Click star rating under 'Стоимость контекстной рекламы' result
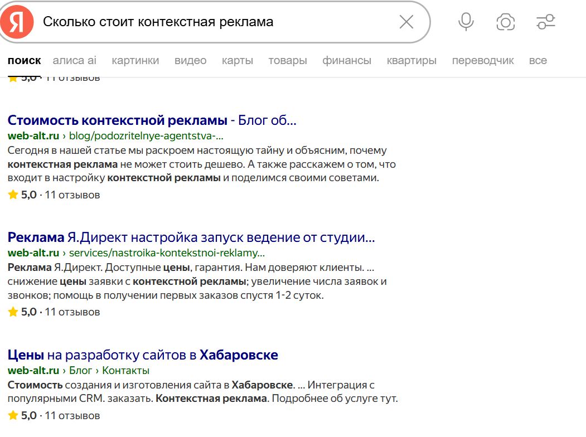Viewport: 586px width, 437px height. point(22,195)
